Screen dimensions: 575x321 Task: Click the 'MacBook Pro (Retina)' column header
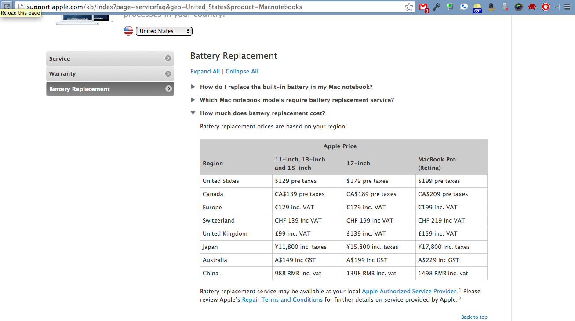[x=437, y=163]
